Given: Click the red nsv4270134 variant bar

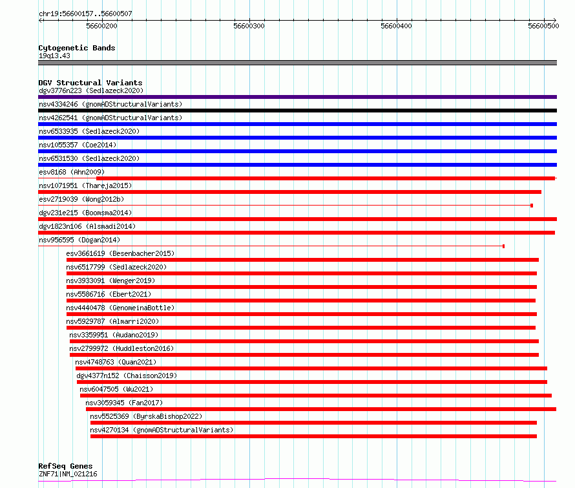Looking at the screenshot, I should point(313,436).
